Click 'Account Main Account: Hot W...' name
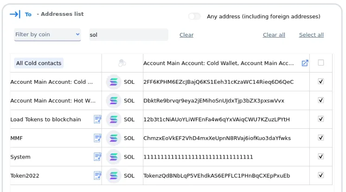346x192 pixels. tap(53, 100)
